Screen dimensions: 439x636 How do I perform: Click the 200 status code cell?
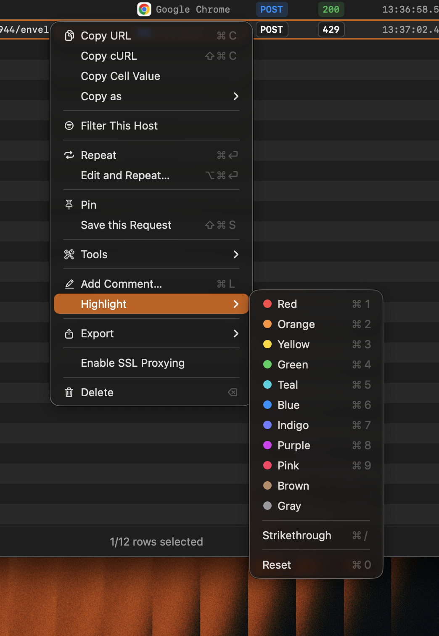click(331, 9)
